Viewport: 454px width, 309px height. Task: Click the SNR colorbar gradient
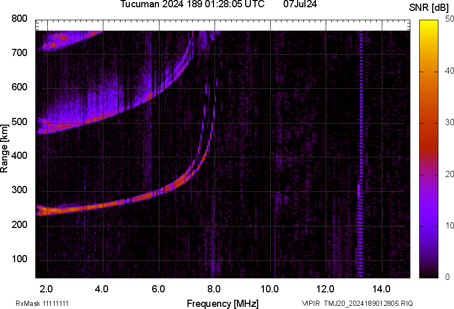point(429,149)
